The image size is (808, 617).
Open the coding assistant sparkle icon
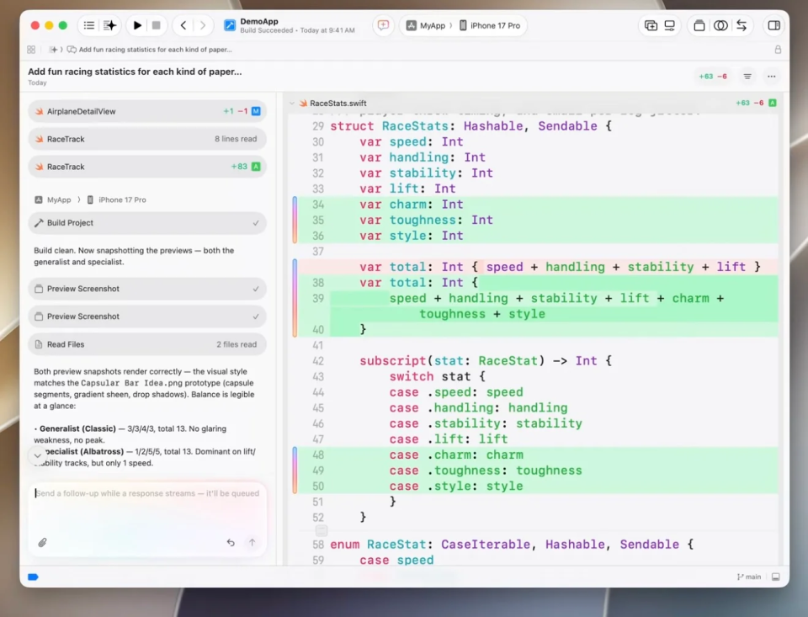click(x=109, y=25)
